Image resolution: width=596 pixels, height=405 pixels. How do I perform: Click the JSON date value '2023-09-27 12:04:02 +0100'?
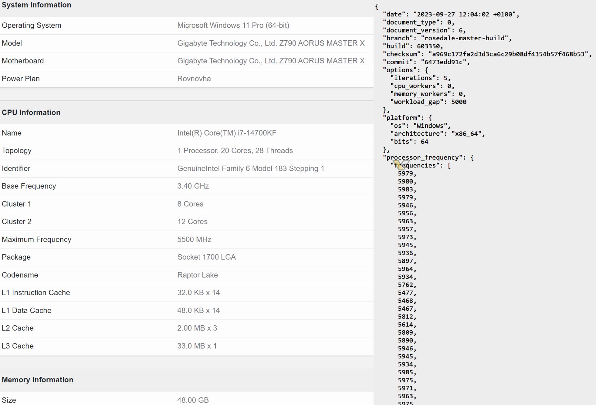(464, 15)
